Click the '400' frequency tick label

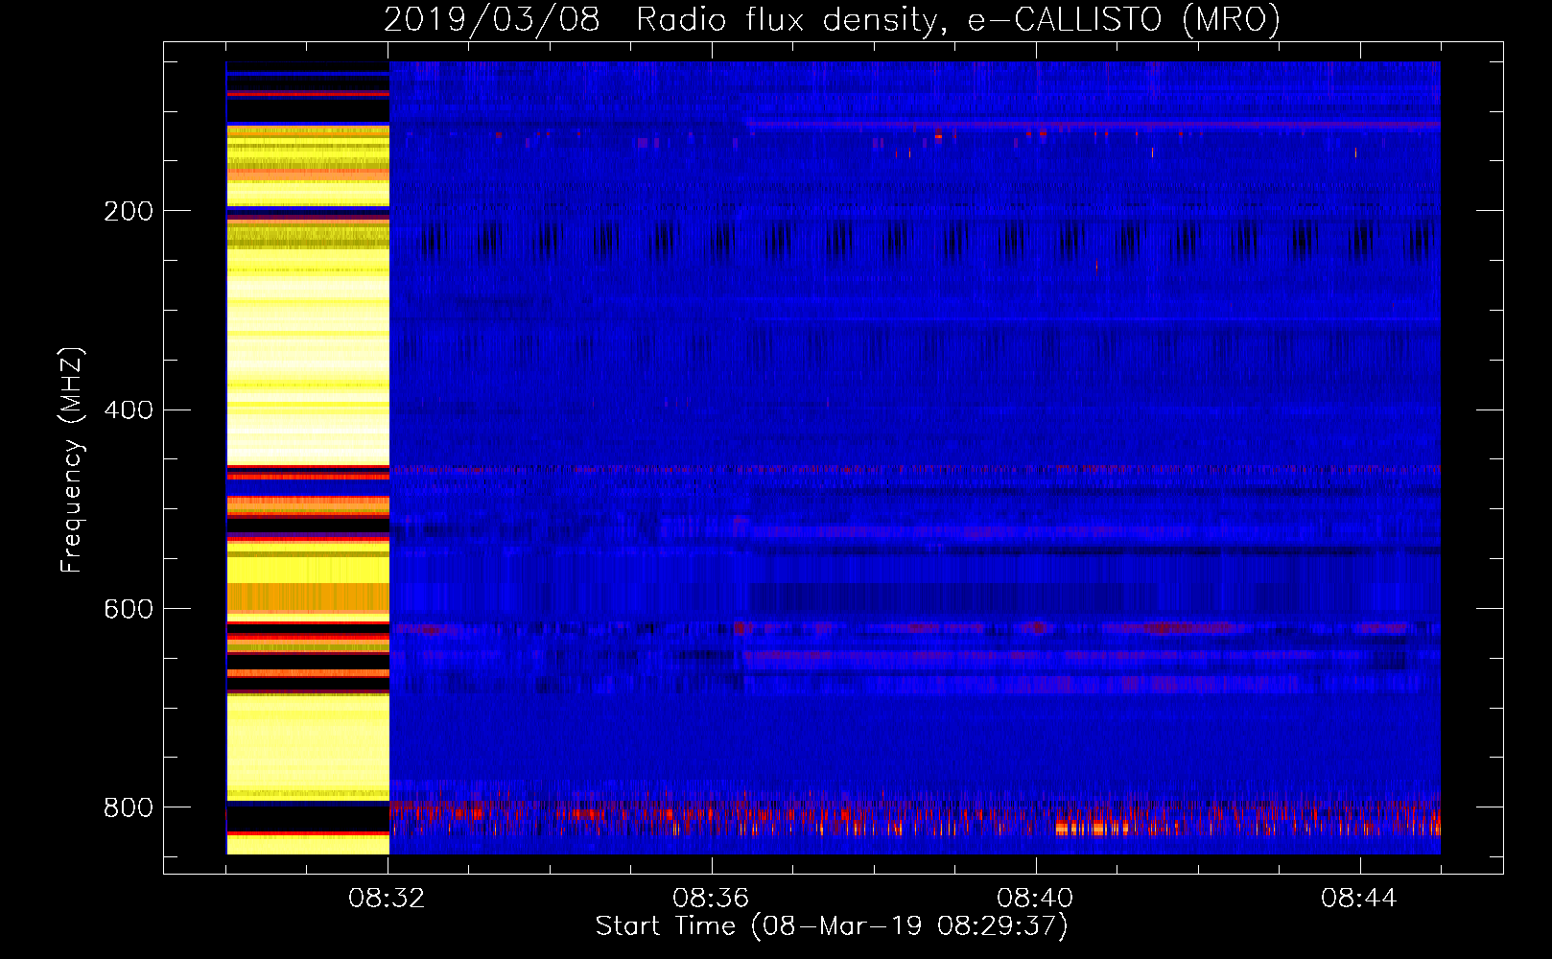coord(129,410)
